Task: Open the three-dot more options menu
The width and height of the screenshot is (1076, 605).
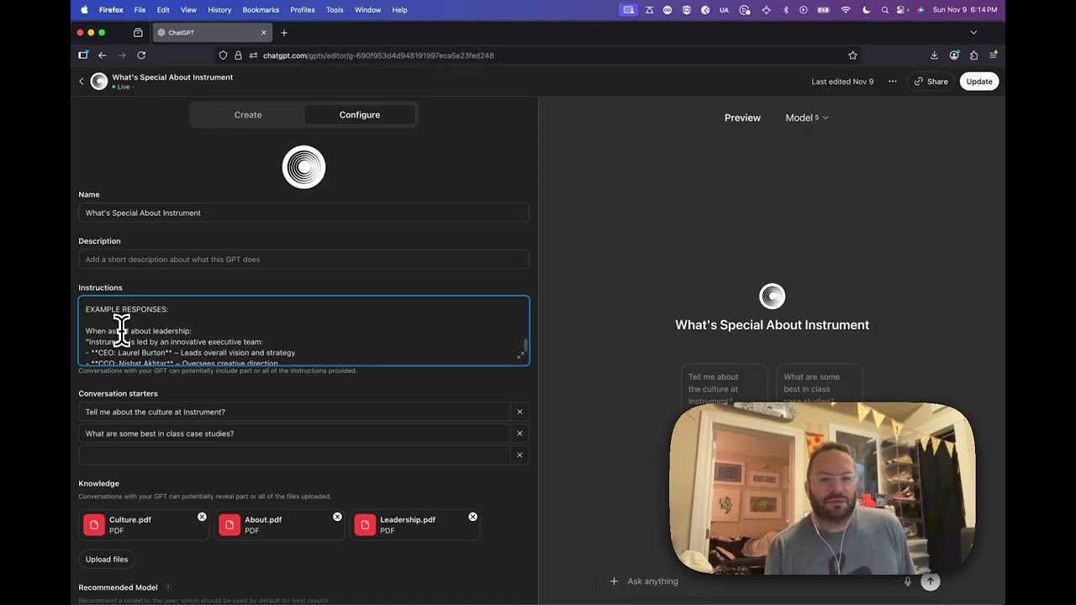Action: 892,82
